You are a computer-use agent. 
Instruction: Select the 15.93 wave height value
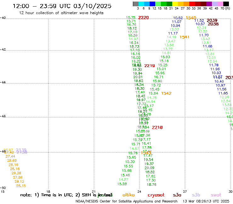(x=165, y=57)
